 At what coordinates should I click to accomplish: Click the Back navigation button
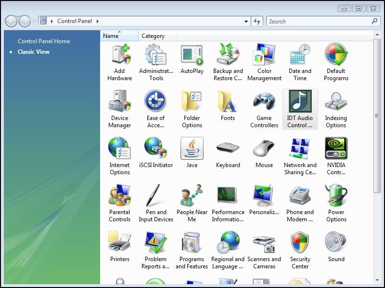pyautogui.click(x=11, y=21)
